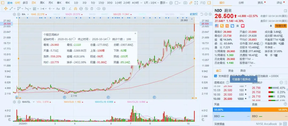Dismiss the 可查看个股异动 tooltip

255,79
